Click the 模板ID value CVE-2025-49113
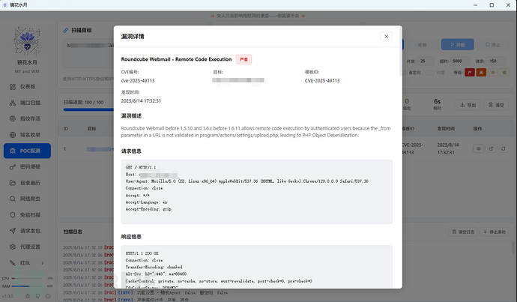517x302 pixels. click(322, 80)
